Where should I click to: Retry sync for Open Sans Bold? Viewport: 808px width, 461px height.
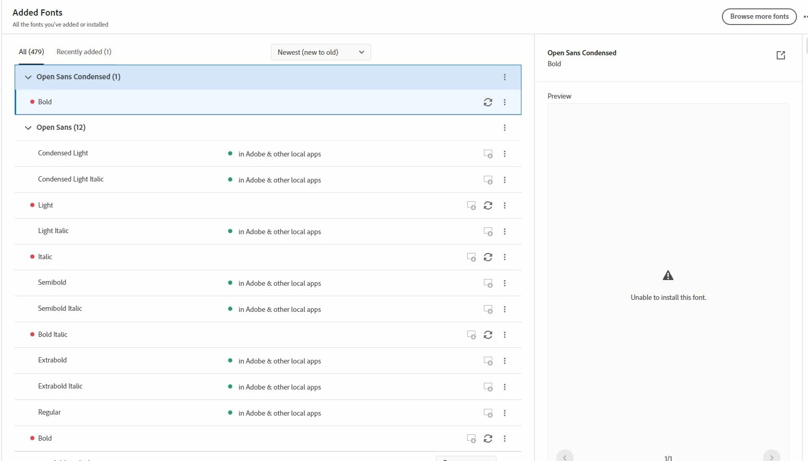coord(488,439)
